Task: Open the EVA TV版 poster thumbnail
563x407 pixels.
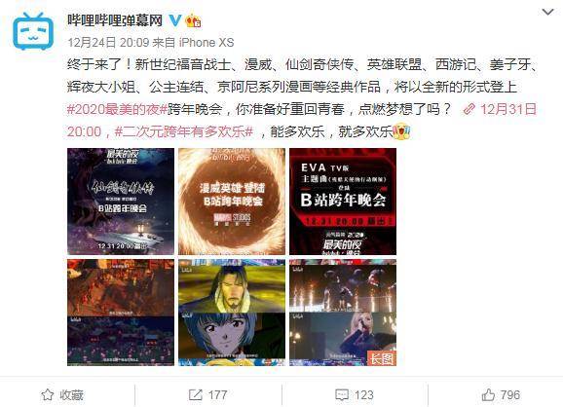Action: pos(343,202)
